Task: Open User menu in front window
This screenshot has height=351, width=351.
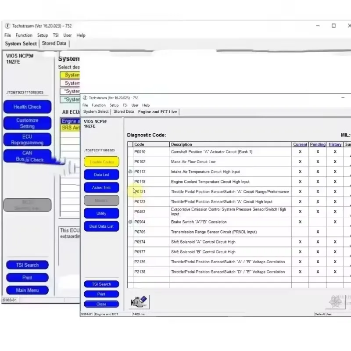Action: click(135, 105)
